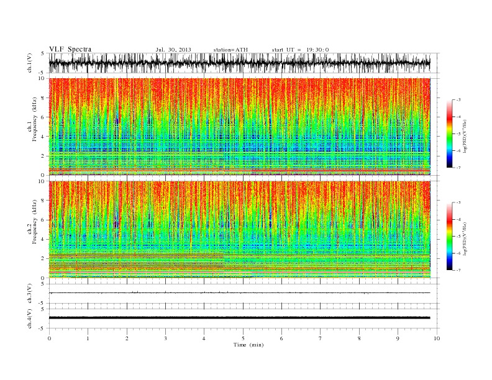Click time axis tick label '5'

pos(243,338)
